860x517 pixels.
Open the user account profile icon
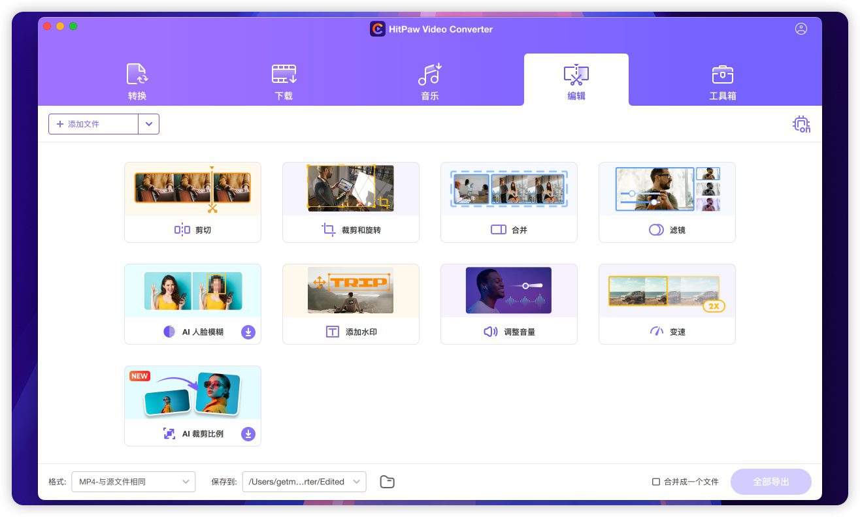pos(801,29)
